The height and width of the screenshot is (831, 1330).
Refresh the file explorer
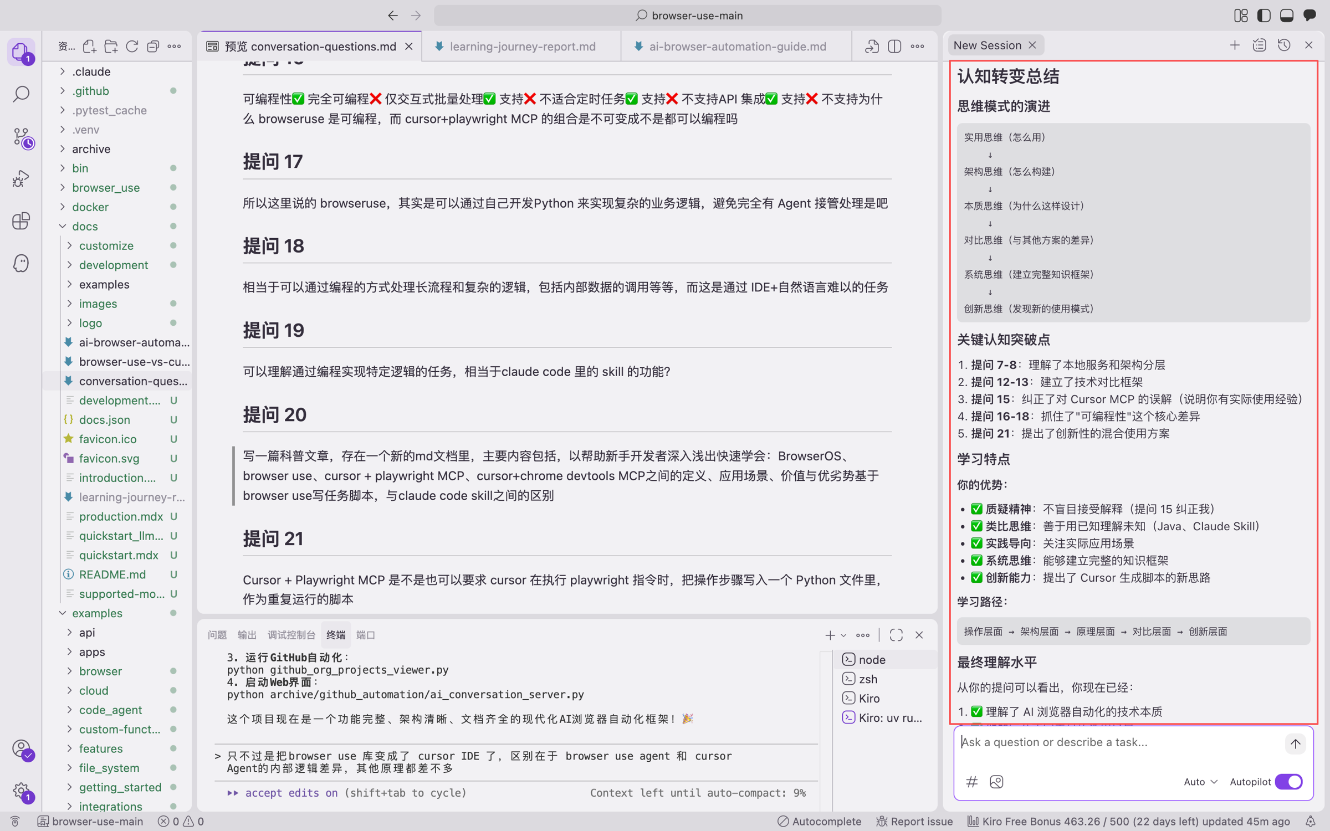pyautogui.click(x=132, y=47)
